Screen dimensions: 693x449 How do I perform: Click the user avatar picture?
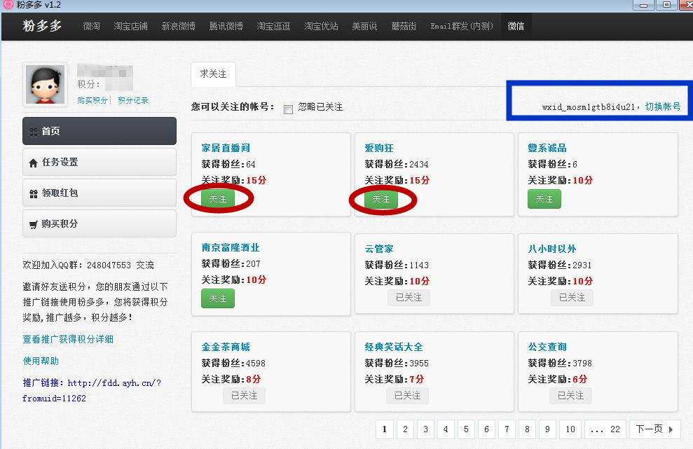pyautogui.click(x=45, y=85)
